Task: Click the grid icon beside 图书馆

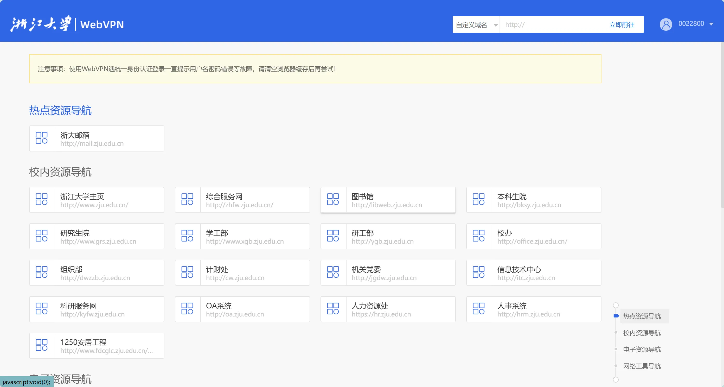Action: tap(333, 199)
